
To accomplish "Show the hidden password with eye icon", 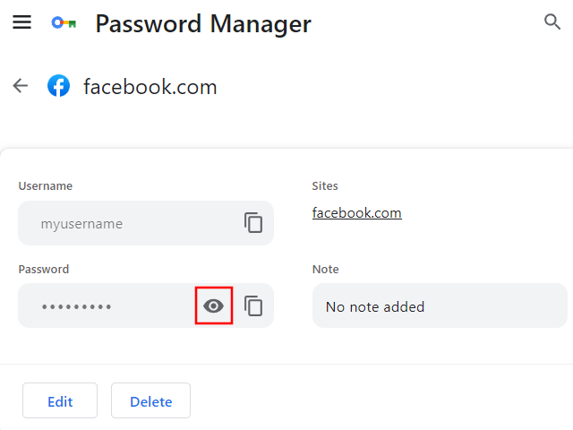I will 214,306.
